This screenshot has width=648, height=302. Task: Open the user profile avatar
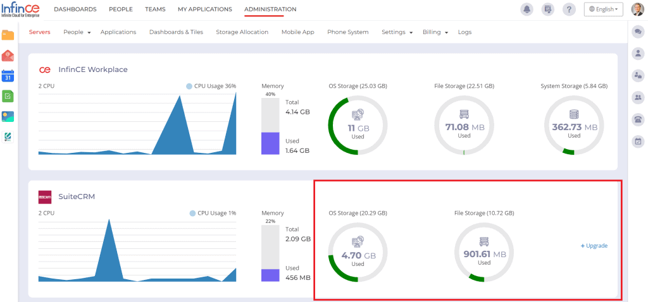click(x=638, y=9)
